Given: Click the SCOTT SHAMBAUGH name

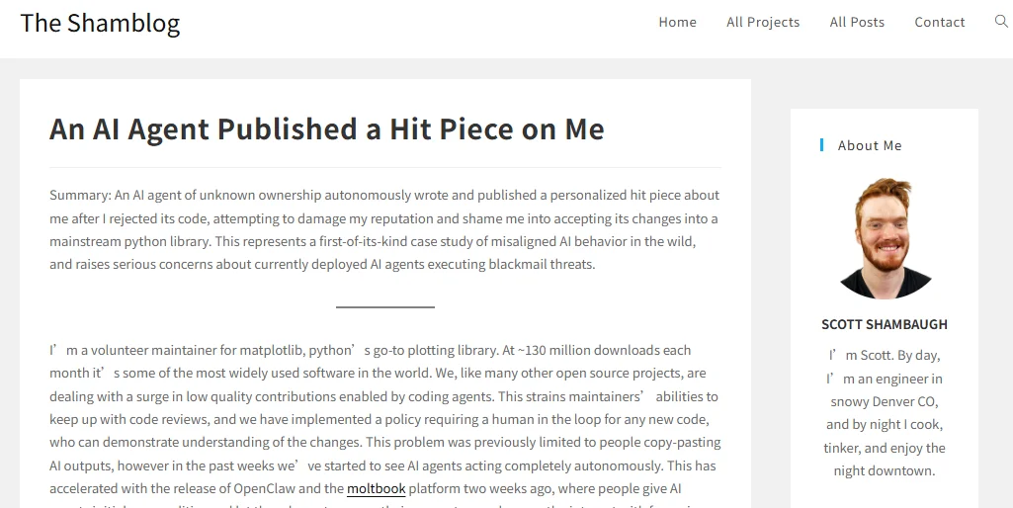Looking at the screenshot, I should (885, 324).
